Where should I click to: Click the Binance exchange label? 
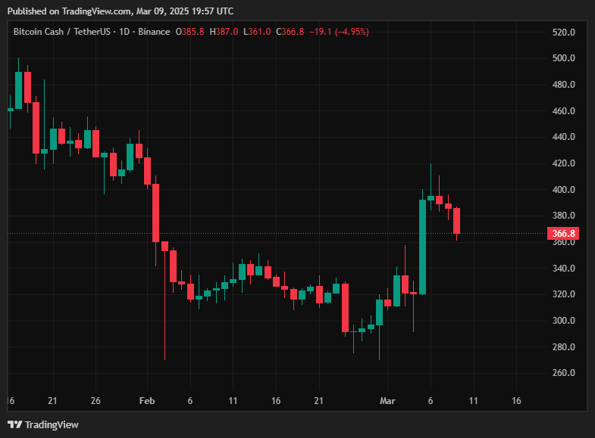click(154, 32)
